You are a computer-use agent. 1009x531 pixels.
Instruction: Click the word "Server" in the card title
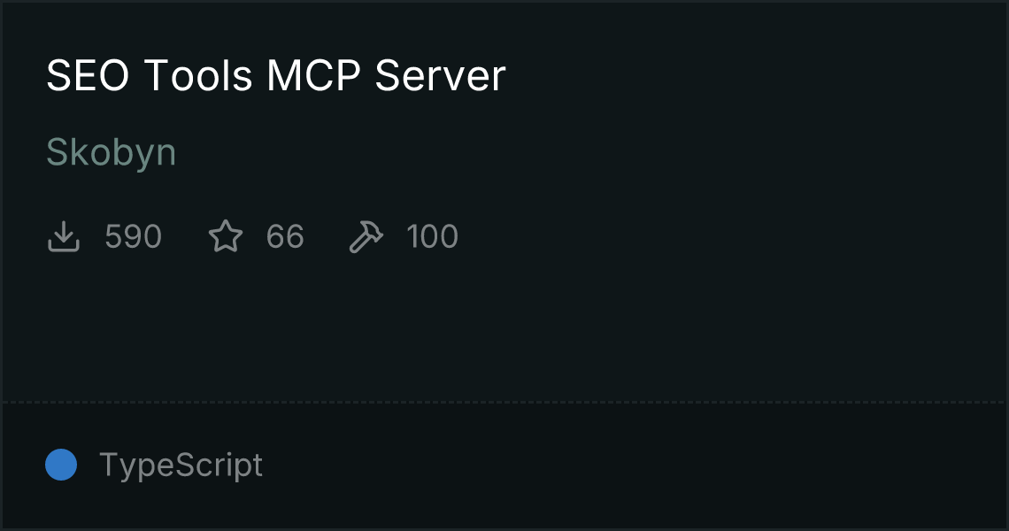click(x=440, y=75)
